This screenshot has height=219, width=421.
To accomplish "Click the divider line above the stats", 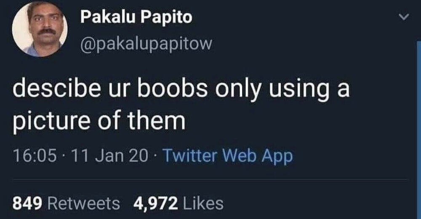I will (210, 180).
